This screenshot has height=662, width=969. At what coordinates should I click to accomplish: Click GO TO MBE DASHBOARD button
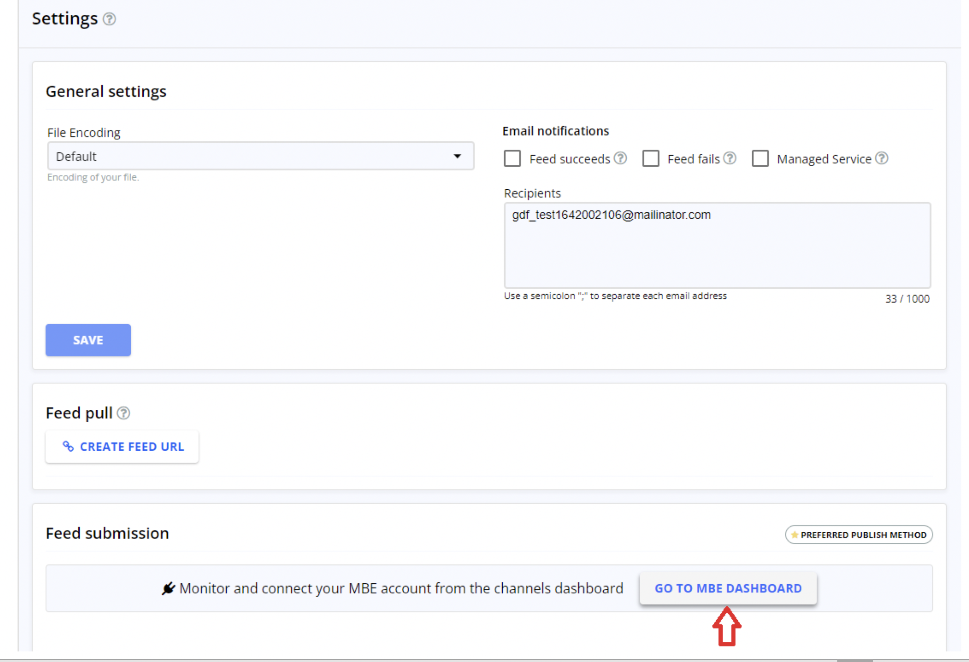point(728,588)
